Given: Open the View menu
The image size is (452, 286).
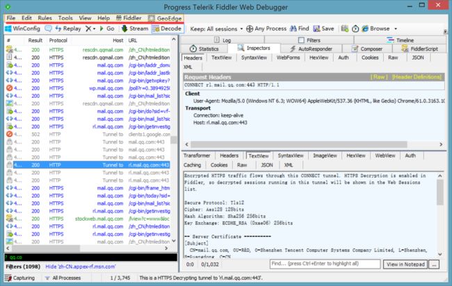Looking at the screenshot, I should (x=86, y=18).
